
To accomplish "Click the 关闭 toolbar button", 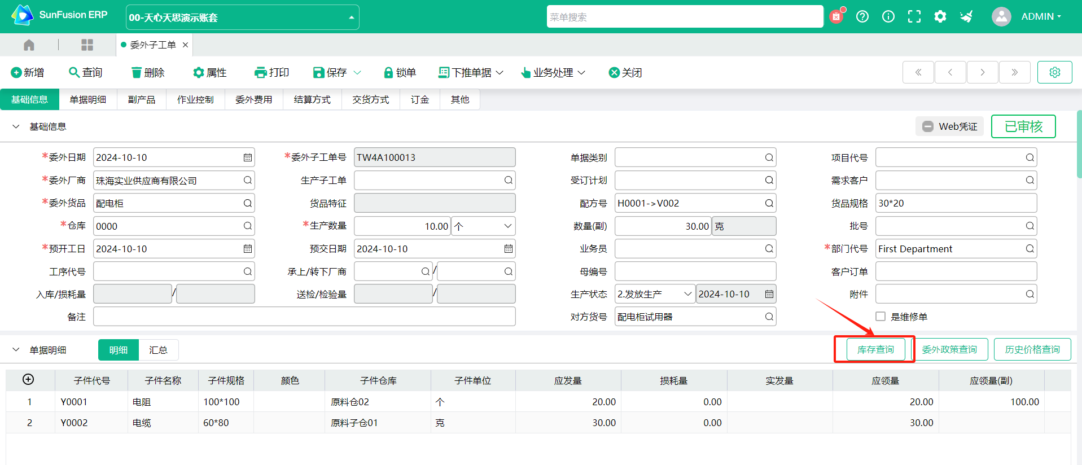I will [x=625, y=73].
